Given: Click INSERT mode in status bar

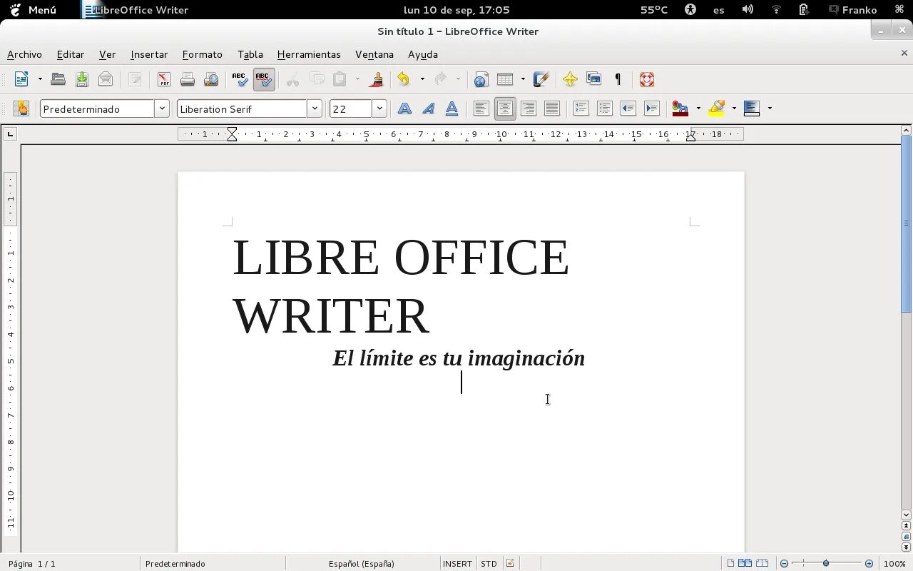Looking at the screenshot, I should point(457,563).
